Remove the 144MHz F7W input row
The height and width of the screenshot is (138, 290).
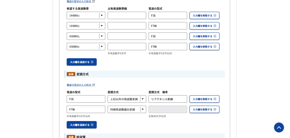(x=204, y=26)
